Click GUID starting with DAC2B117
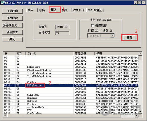147x121 pixels. (x=117, y=89)
